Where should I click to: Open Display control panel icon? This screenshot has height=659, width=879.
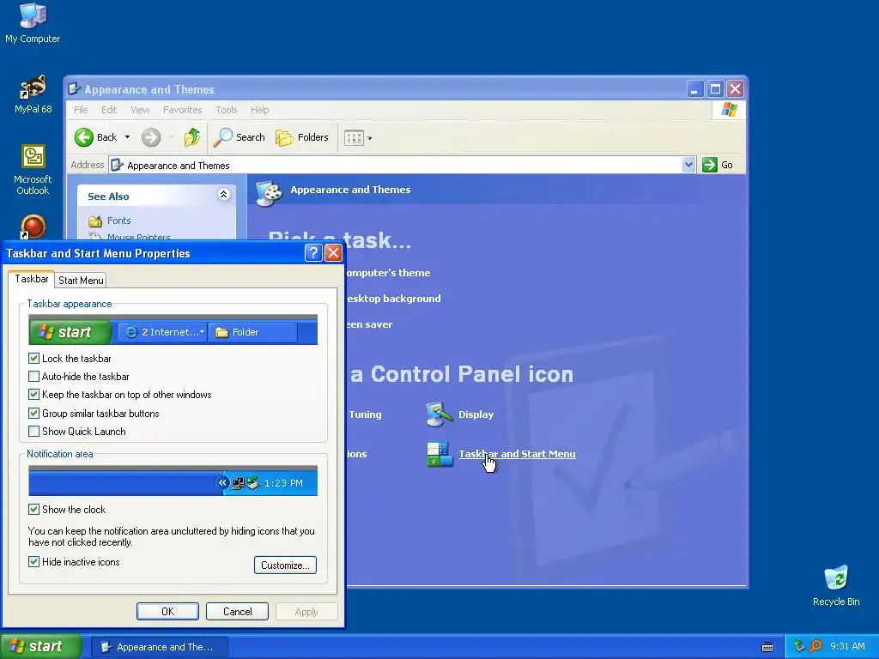[439, 414]
